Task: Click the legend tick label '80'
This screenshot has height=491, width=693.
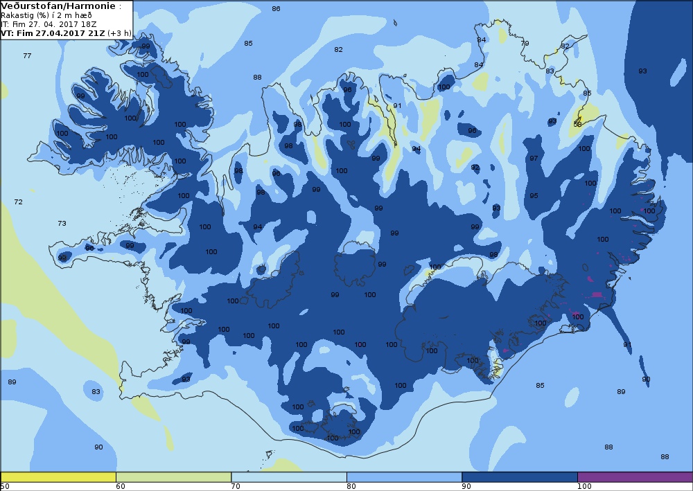Action: pyautogui.click(x=351, y=487)
